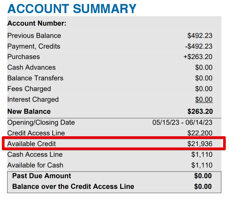
Task: Select the Cash Advances label
Action: [x=31, y=67]
